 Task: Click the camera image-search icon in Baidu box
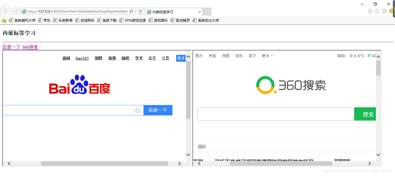click(138, 111)
